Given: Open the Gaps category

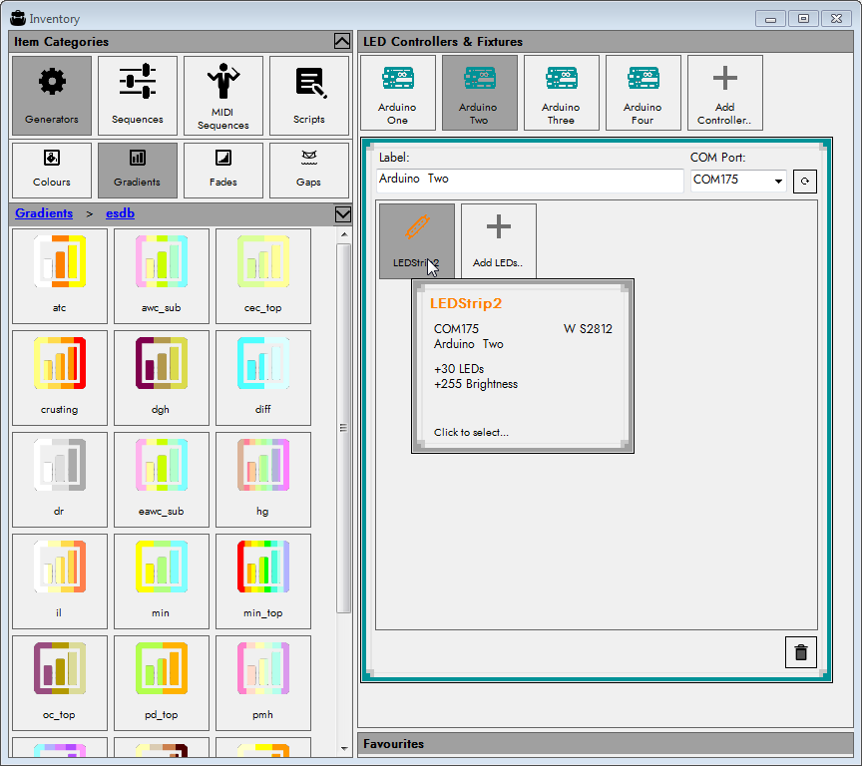Looking at the screenshot, I should click(x=309, y=171).
